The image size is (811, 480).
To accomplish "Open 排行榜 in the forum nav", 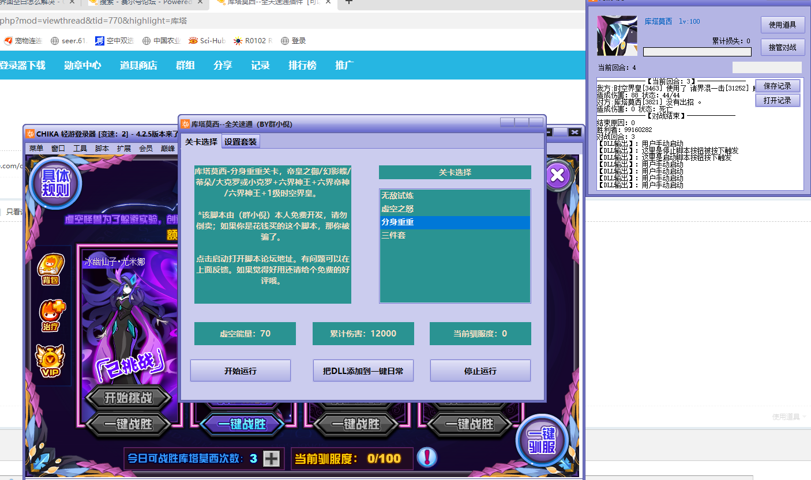I will click(x=302, y=65).
